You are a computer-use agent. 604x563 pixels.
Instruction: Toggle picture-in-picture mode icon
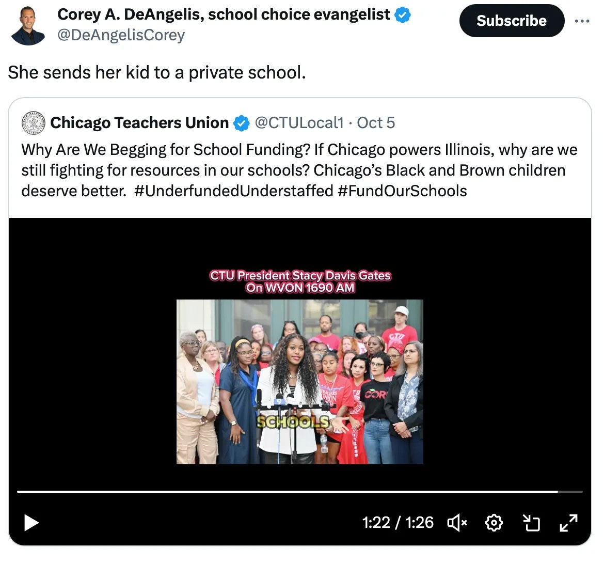click(531, 523)
